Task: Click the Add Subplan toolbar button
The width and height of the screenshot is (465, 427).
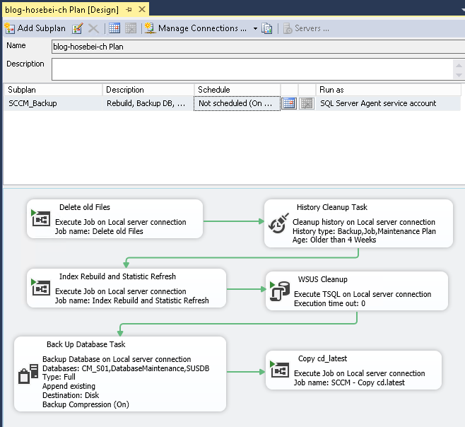Action: [x=35, y=28]
